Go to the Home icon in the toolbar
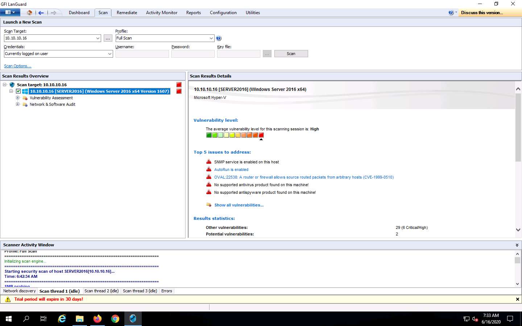522x326 pixels. [x=29, y=13]
